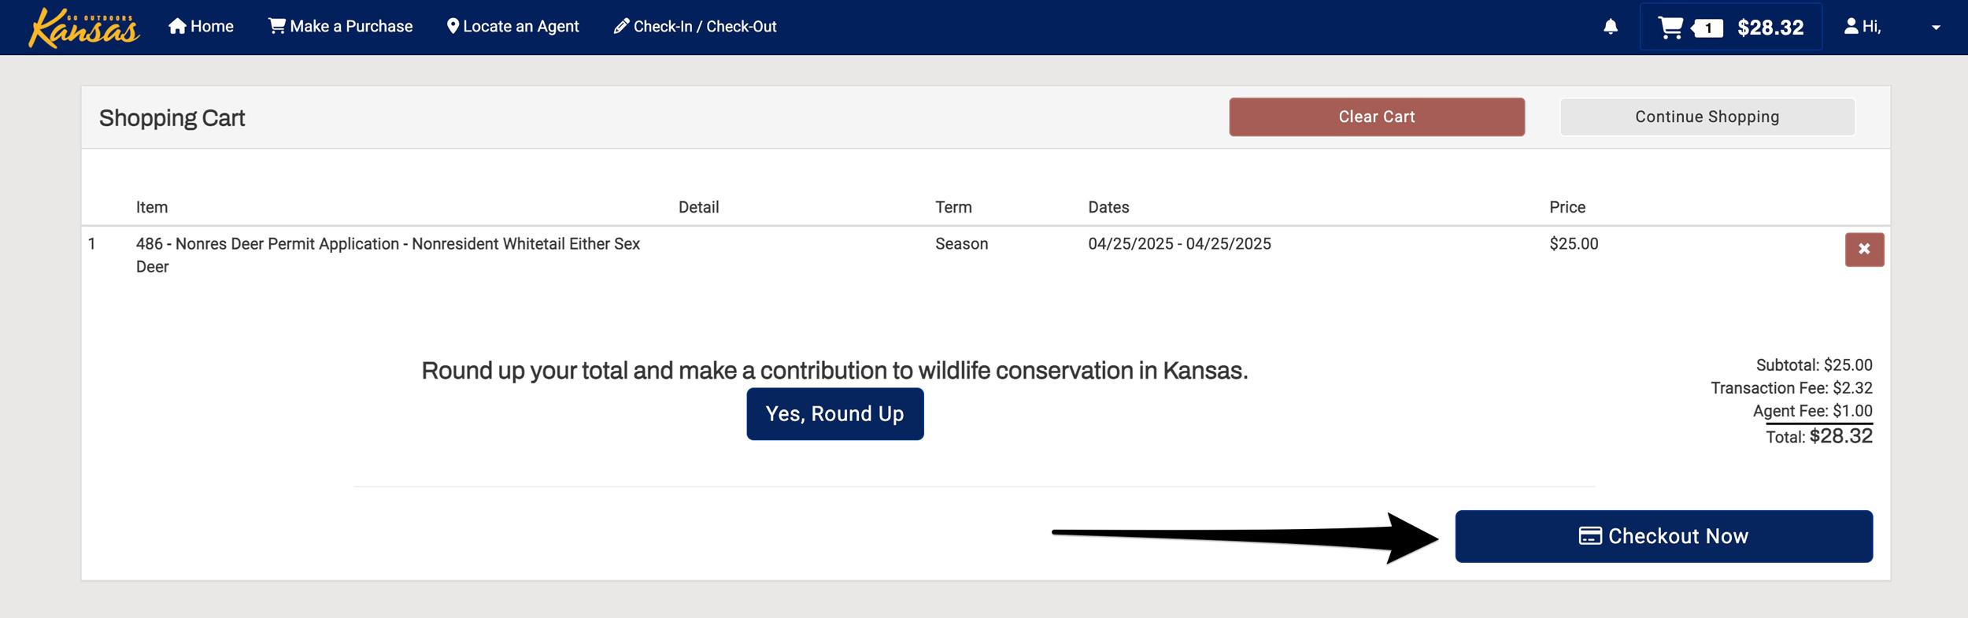1968x618 pixels.
Task: Open the Item column header in cart table
Action: [151, 207]
